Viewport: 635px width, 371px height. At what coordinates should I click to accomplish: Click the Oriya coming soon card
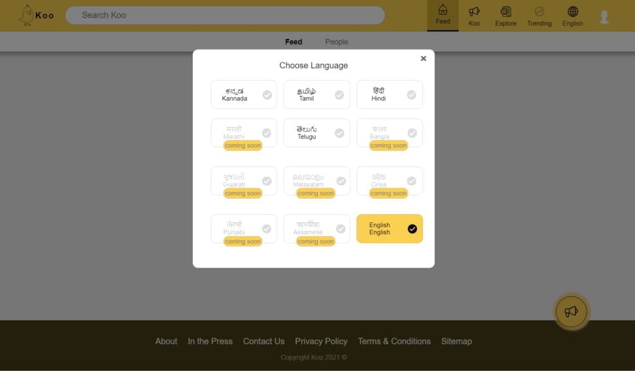[x=389, y=181]
